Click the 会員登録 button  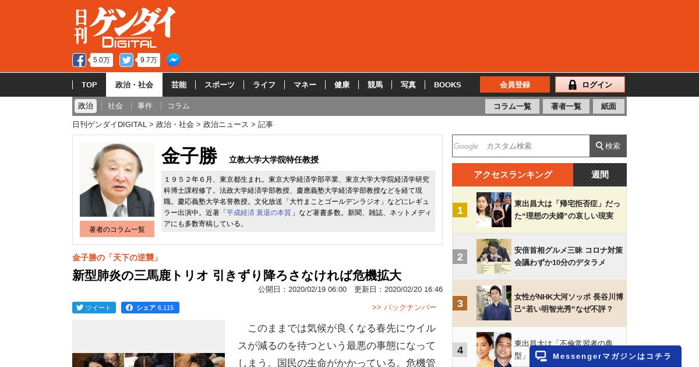coord(515,84)
